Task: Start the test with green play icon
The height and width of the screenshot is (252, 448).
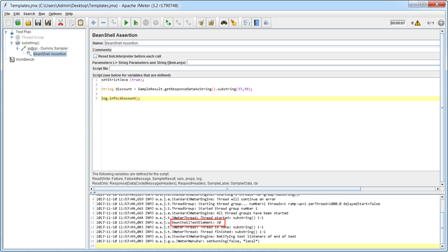Action: click(126, 23)
